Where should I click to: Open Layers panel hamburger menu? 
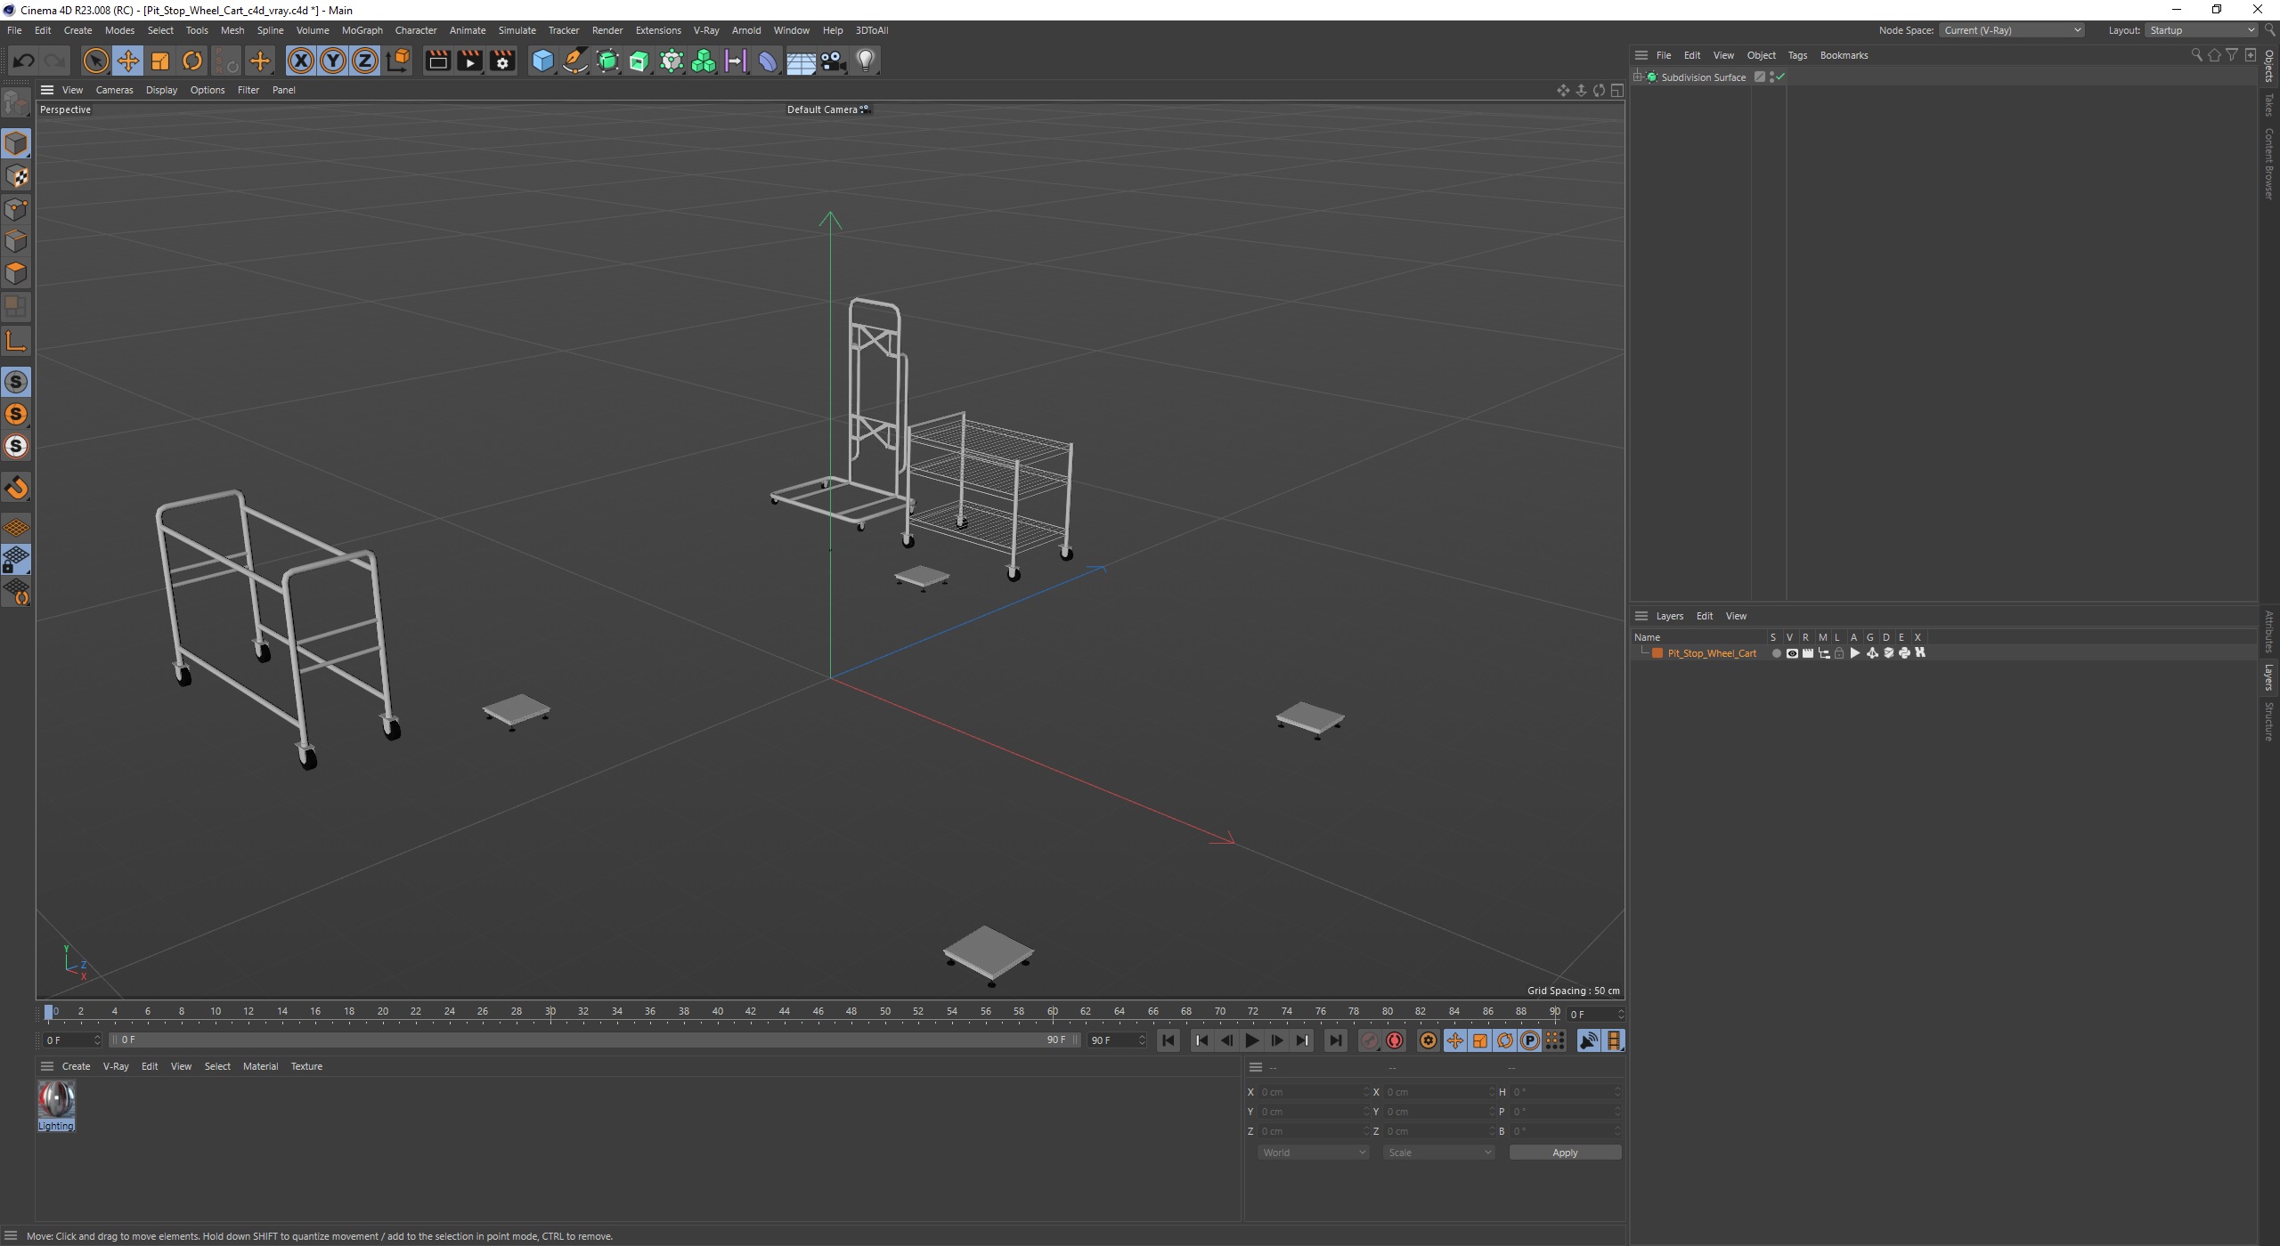1641,616
